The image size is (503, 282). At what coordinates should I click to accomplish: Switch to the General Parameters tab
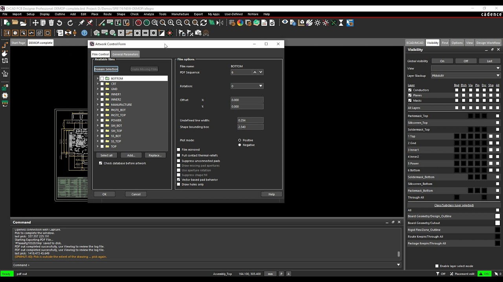click(x=125, y=54)
